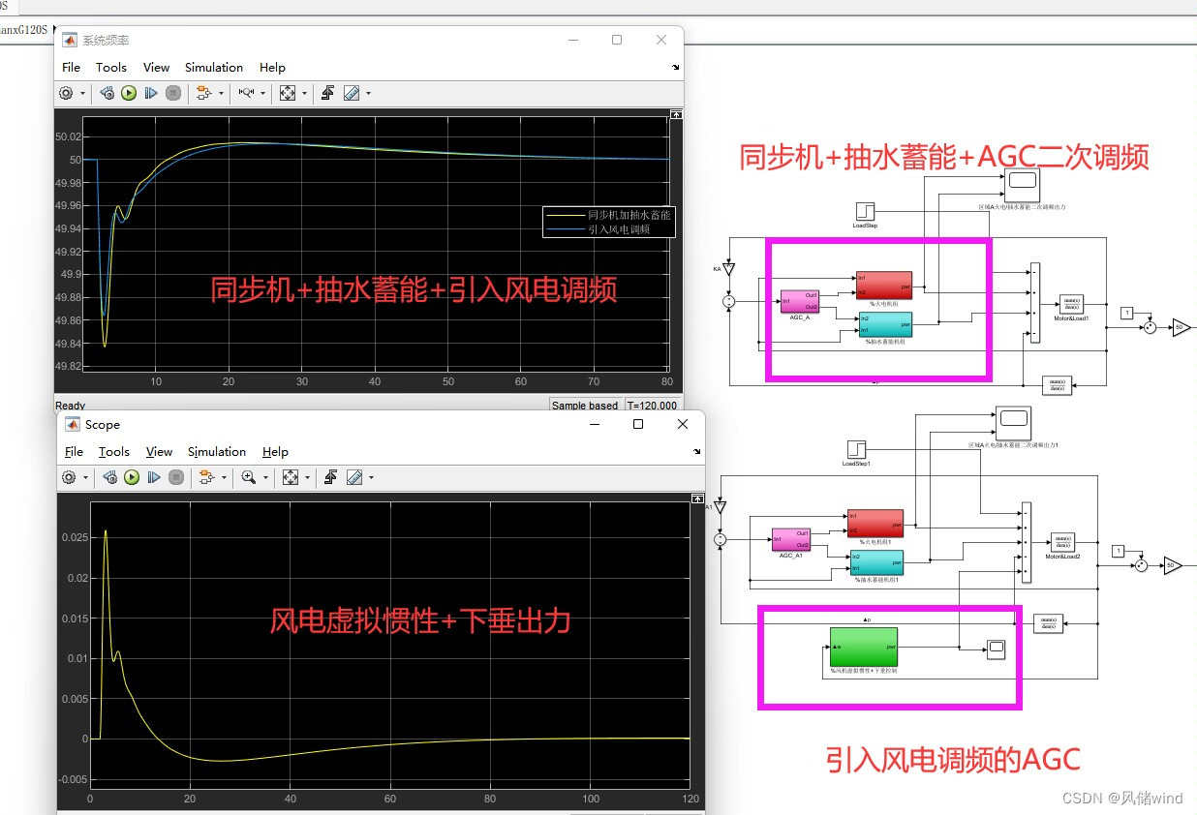Screen dimensions: 1197x815
Task: Click the Tools menu in the Scope window
Action: click(113, 451)
